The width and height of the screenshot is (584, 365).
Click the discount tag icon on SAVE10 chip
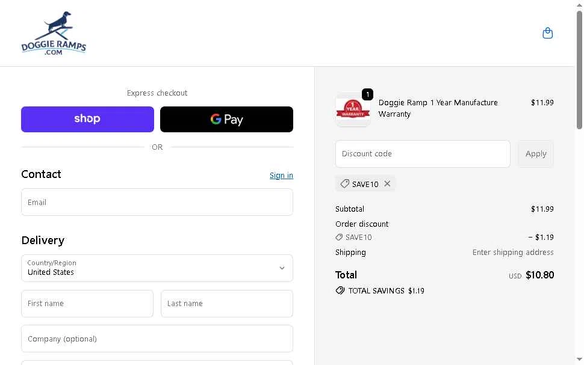[x=345, y=184]
